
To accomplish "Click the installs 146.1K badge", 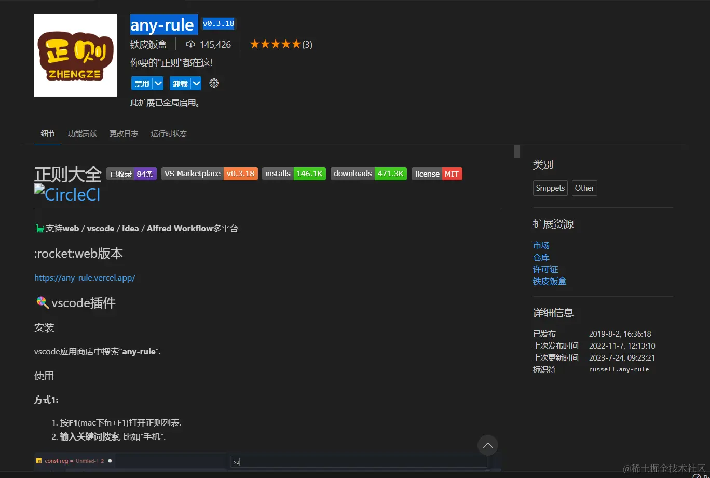I will click(x=294, y=174).
